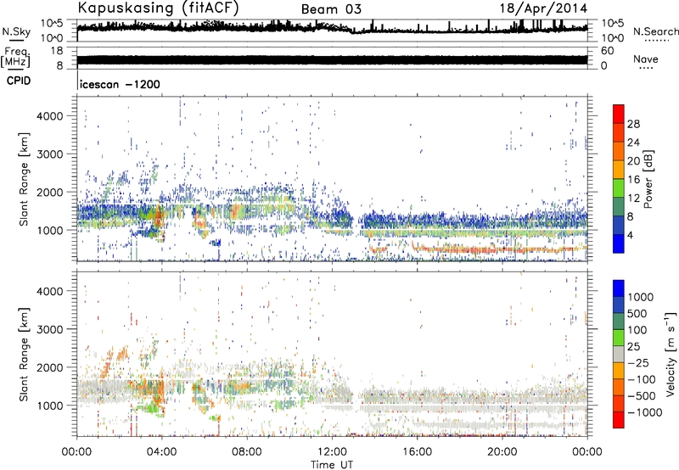The width and height of the screenshot is (679, 470).
Task: Click the "25" velocity colorbar label
Action: pyautogui.click(x=633, y=347)
